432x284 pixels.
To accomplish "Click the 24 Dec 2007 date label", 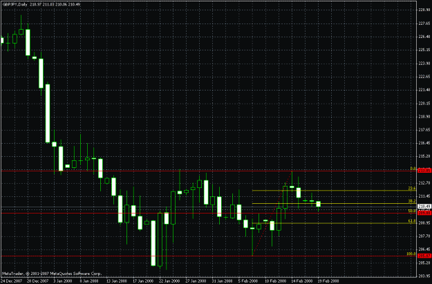I will click(x=11, y=281).
